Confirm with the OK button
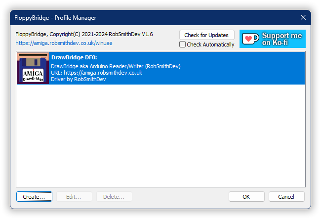The width and height of the screenshot is (321, 219). tap(246, 197)
